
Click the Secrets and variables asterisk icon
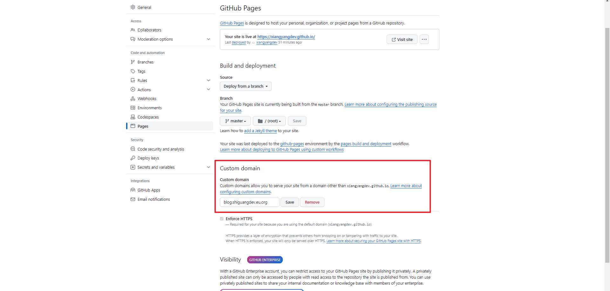133,167
